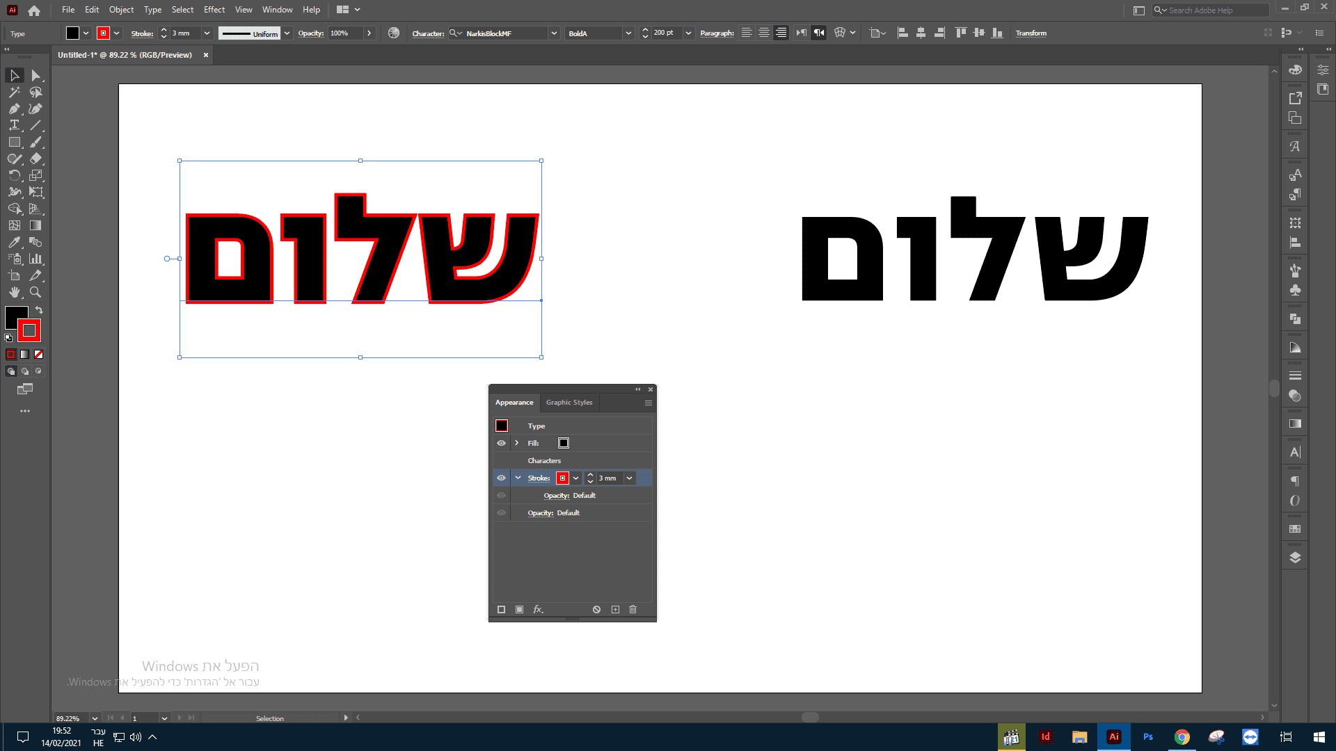Select the Pen tool
The image size is (1336, 751).
click(x=14, y=109)
